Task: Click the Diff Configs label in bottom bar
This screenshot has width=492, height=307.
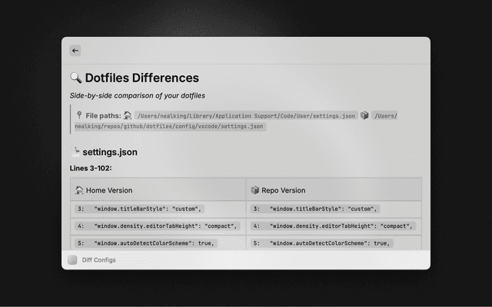Action: (99, 260)
